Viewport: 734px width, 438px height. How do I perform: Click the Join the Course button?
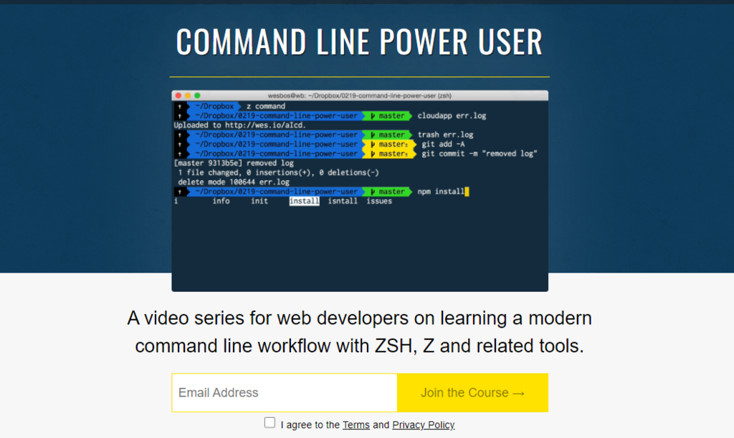pyautogui.click(x=472, y=392)
